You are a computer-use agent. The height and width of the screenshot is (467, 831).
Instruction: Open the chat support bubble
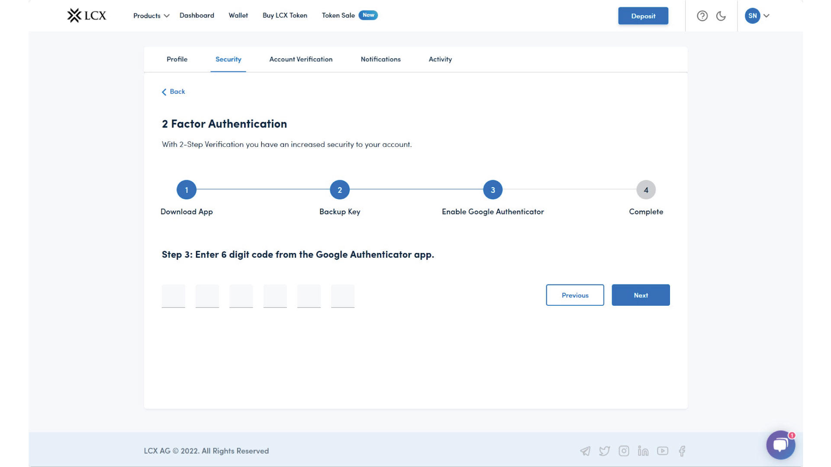point(780,445)
